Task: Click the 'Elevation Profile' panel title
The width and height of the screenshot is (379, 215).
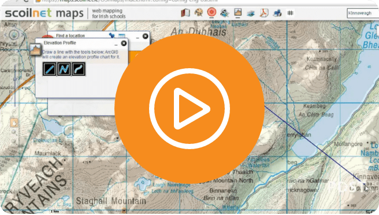Action: [x=60, y=43]
